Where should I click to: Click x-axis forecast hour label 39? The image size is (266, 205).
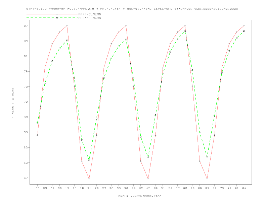point(134,188)
